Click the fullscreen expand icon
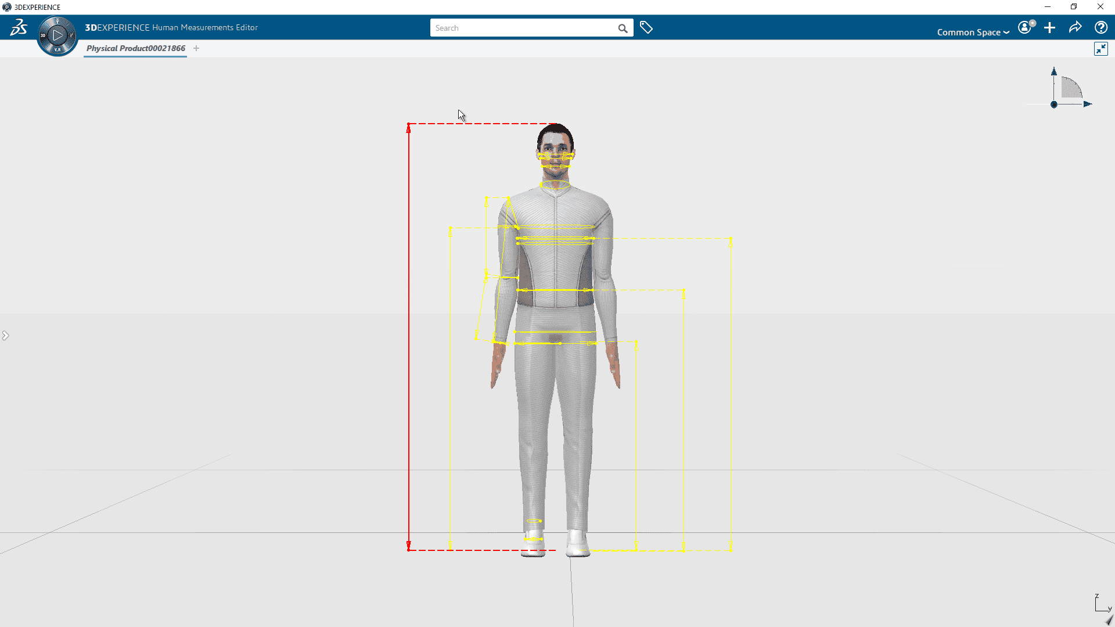Image resolution: width=1115 pixels, height=627 pixels. coord(1101,49)
